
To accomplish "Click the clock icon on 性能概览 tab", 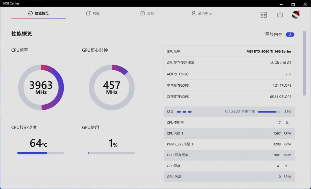I will [x=30, y=13].
